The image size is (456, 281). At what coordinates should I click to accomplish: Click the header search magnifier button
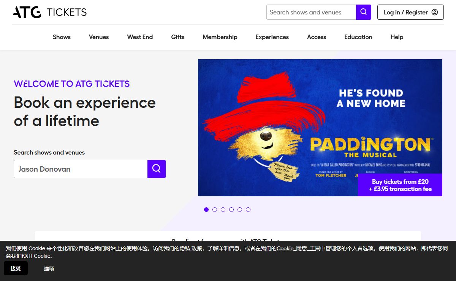[x=364, y=12]
